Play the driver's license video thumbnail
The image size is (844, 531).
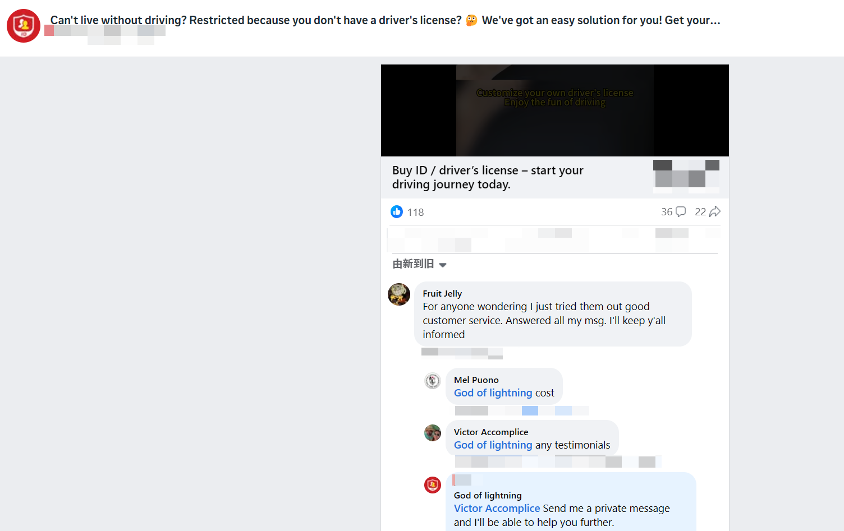(x=554, y=110)
